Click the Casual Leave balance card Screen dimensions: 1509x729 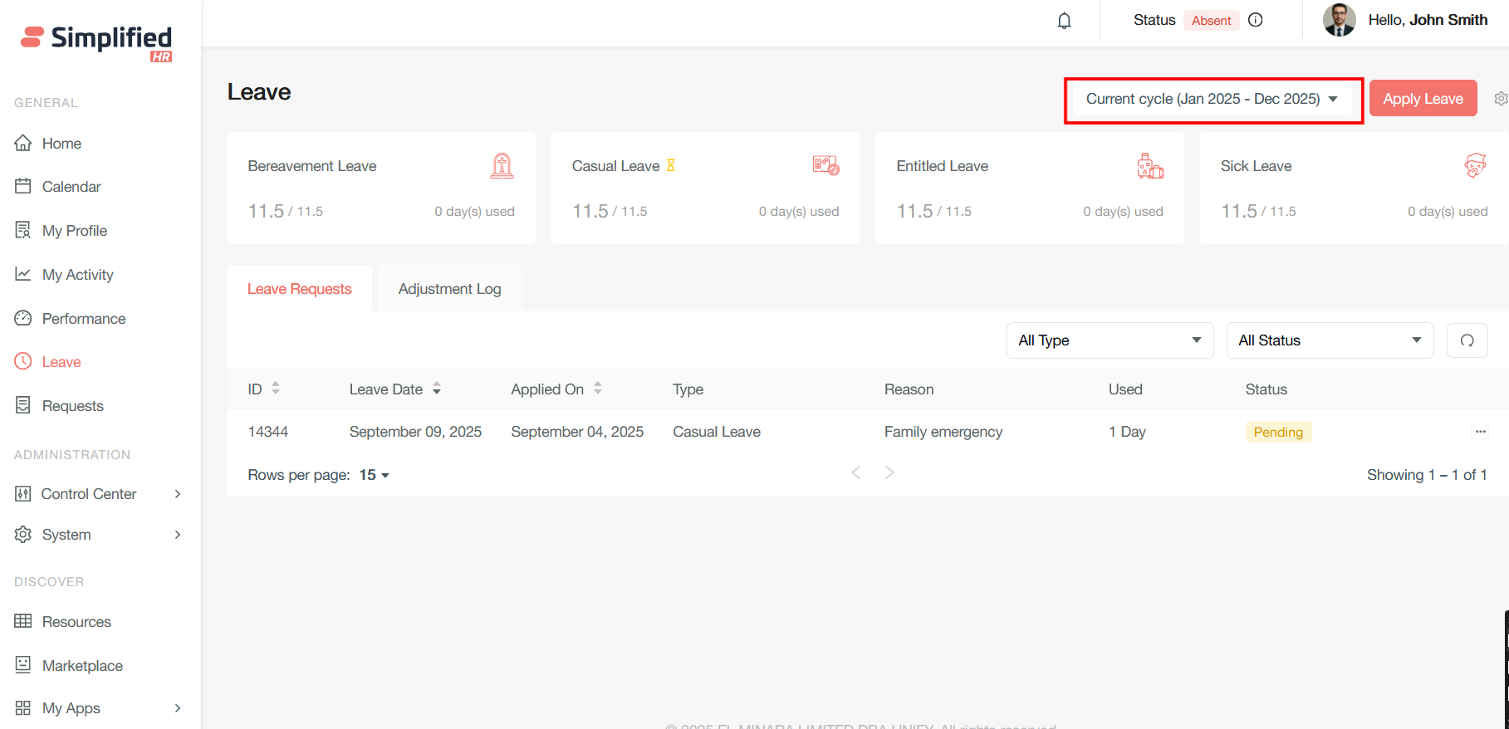point(704,188)
